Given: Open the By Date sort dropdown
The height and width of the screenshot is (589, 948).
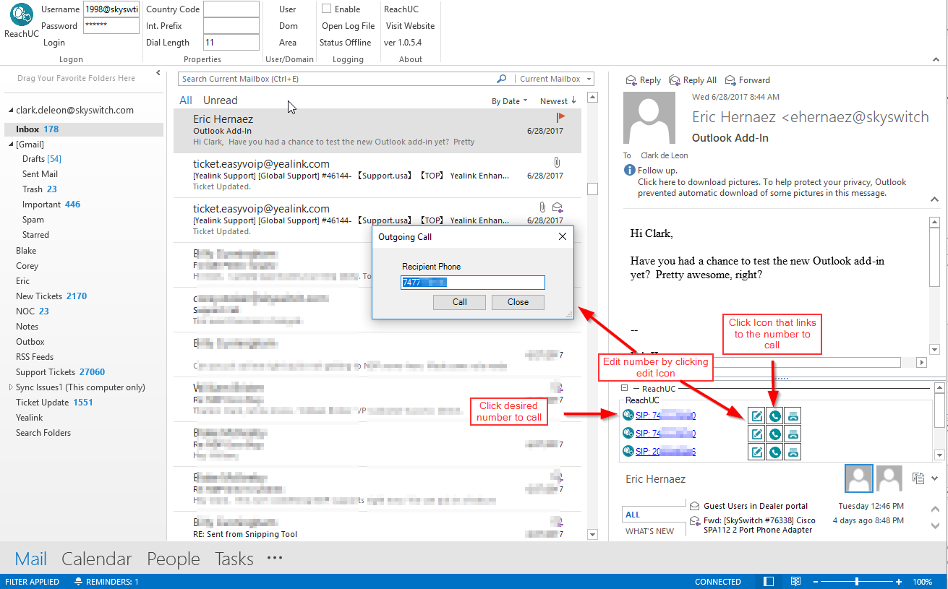Looking at the screenshot, I should pyautogui.click(x=510, y=101).
